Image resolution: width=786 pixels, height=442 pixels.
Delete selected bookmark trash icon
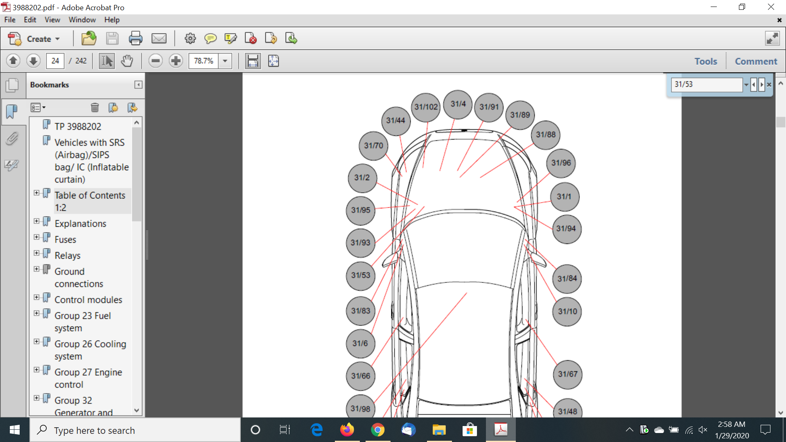[x=95, y=108]
